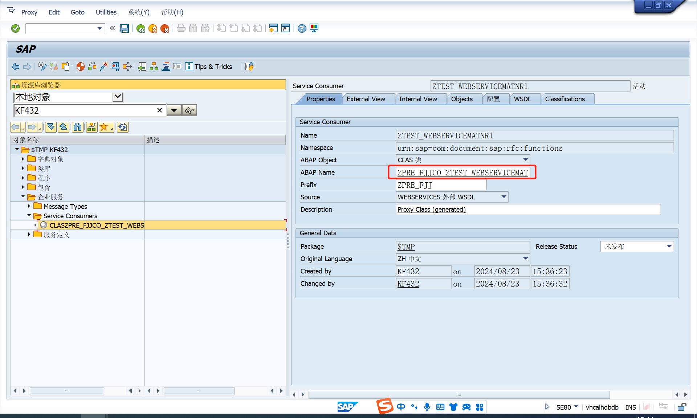Expand the 程序 folder
The width and height of the screenshot is (697, 418).
point(23,178)
